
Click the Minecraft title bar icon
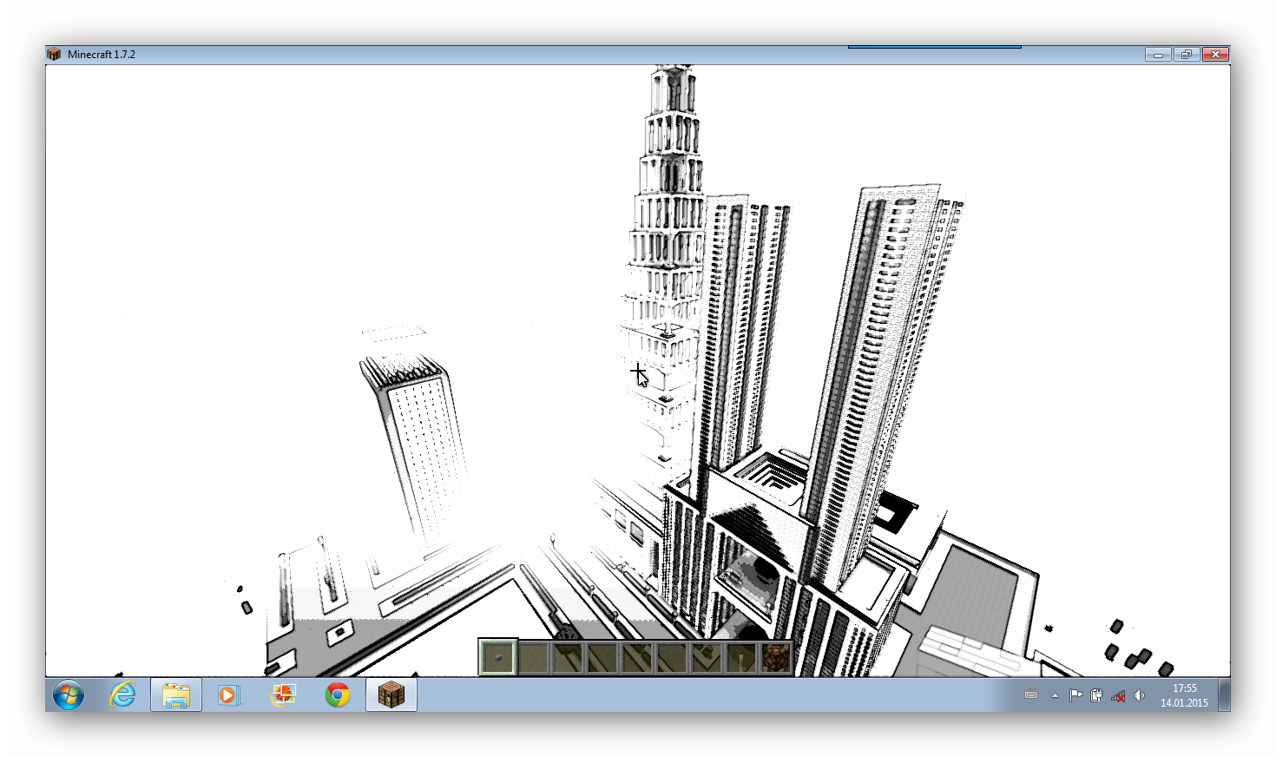54,54
